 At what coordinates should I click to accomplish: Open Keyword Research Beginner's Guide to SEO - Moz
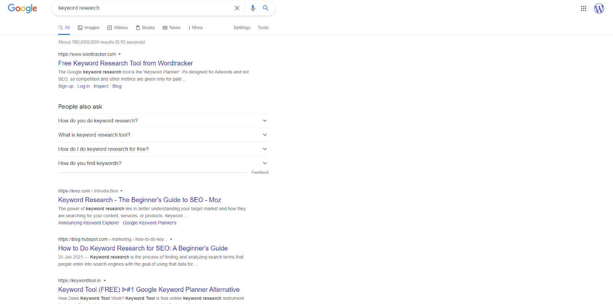(139, 200)
